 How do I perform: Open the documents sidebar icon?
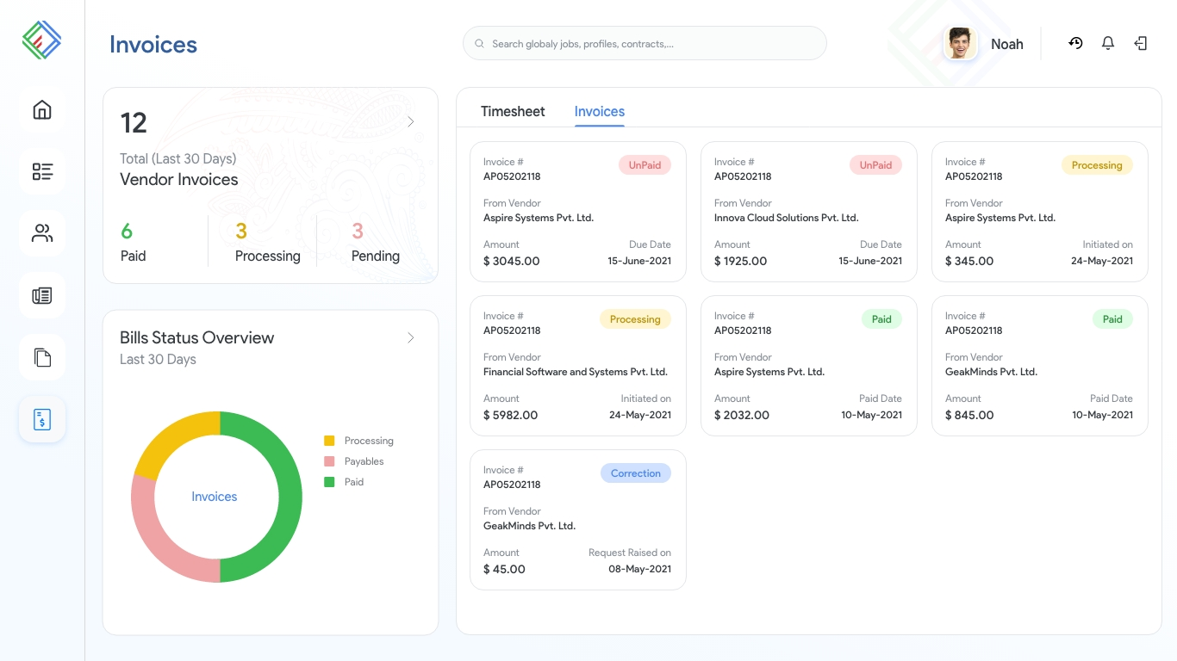point(42,357)
